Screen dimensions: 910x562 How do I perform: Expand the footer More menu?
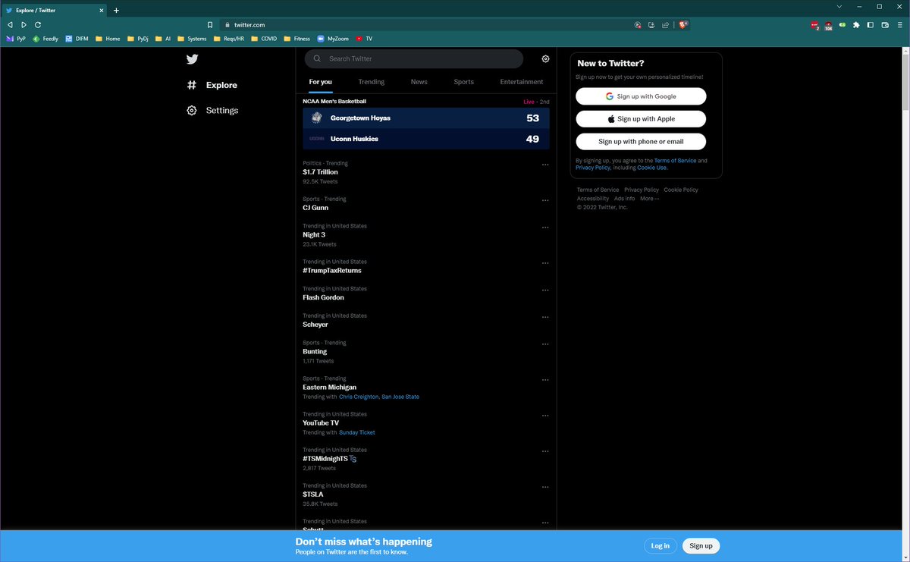point(649,199)
